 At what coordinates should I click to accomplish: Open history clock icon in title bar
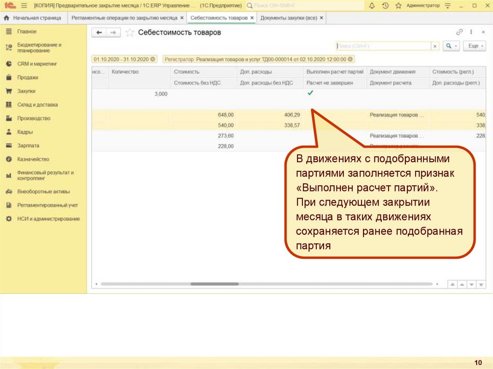point(385,6)
